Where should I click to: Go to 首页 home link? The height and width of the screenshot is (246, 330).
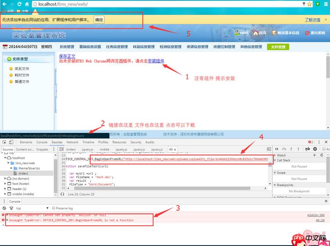pos(260,33)
